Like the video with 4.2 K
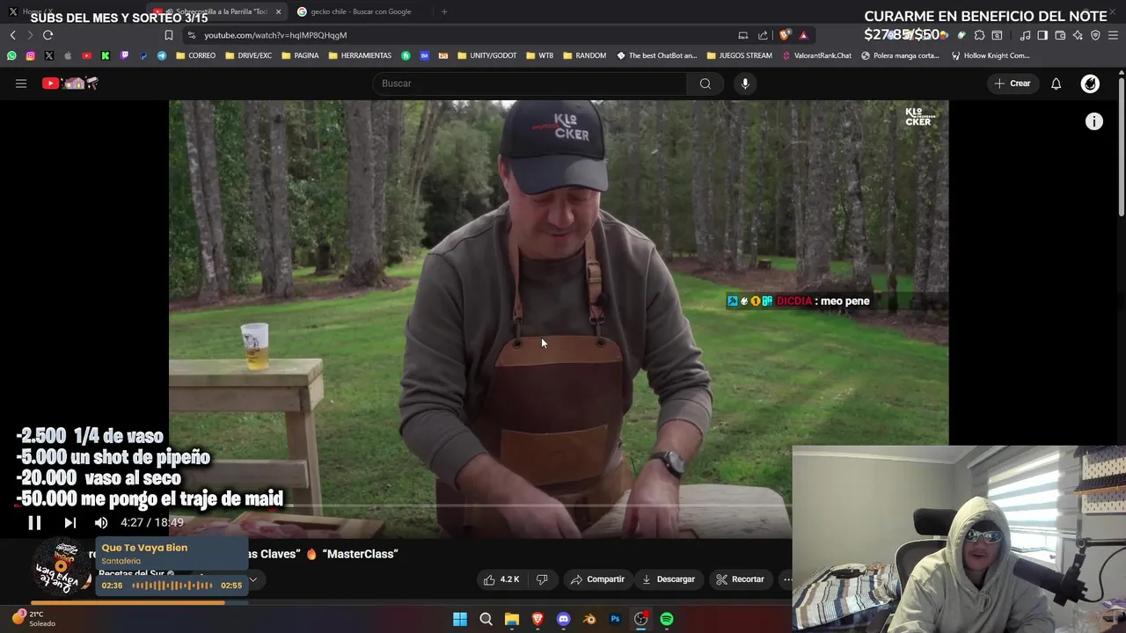The image size is (1126, 633). click(501, 579)
